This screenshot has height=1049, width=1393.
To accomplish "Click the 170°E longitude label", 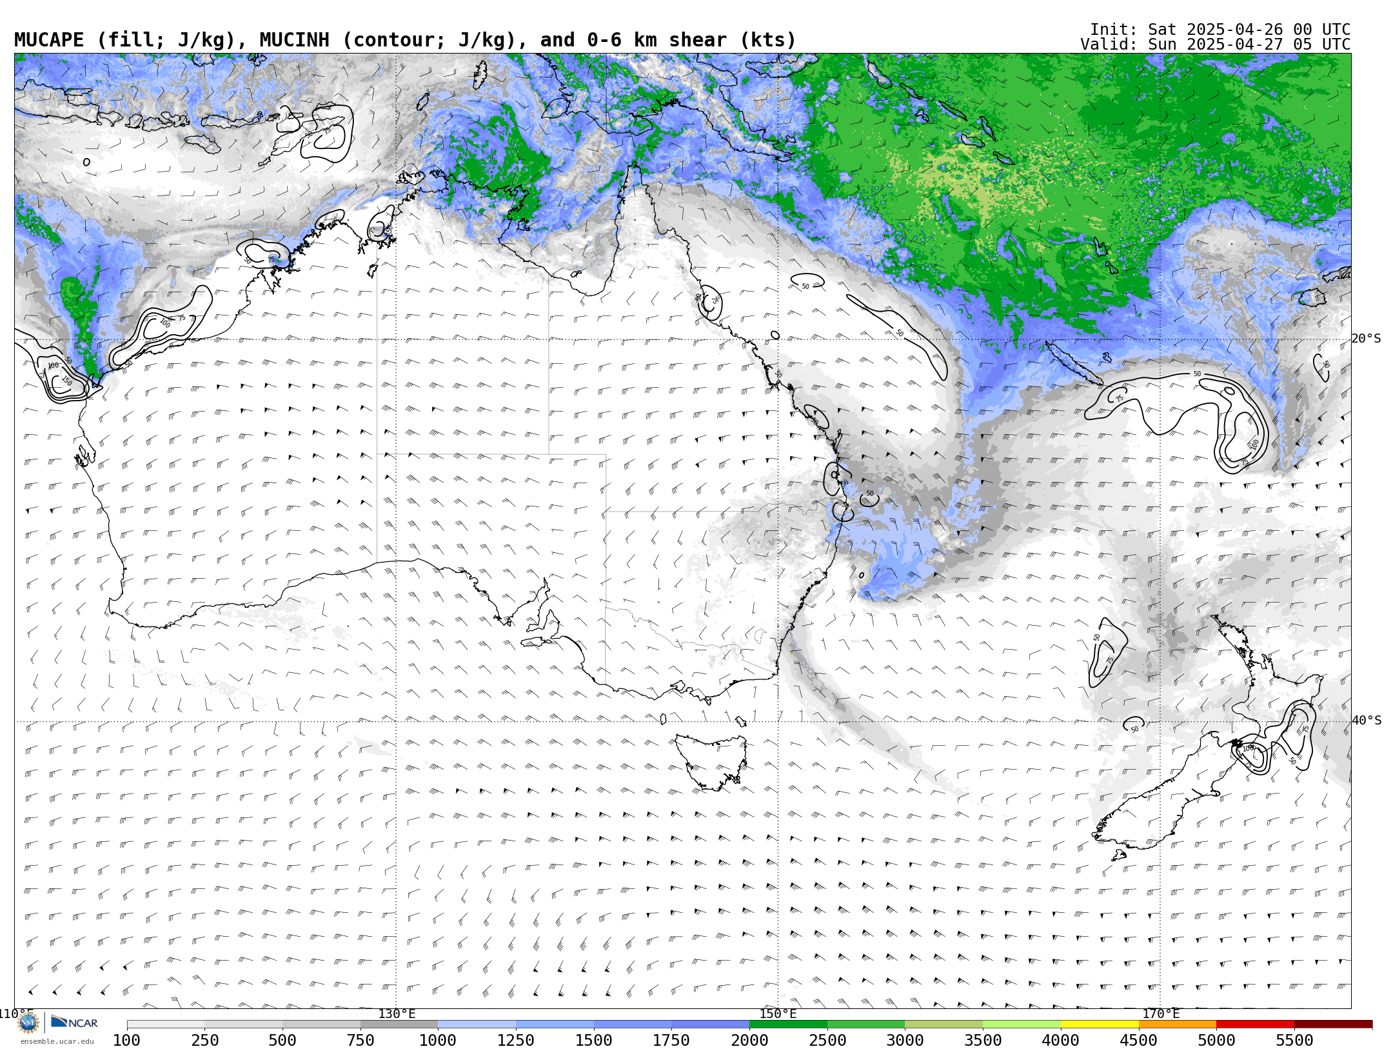I will [1161, 1014].
